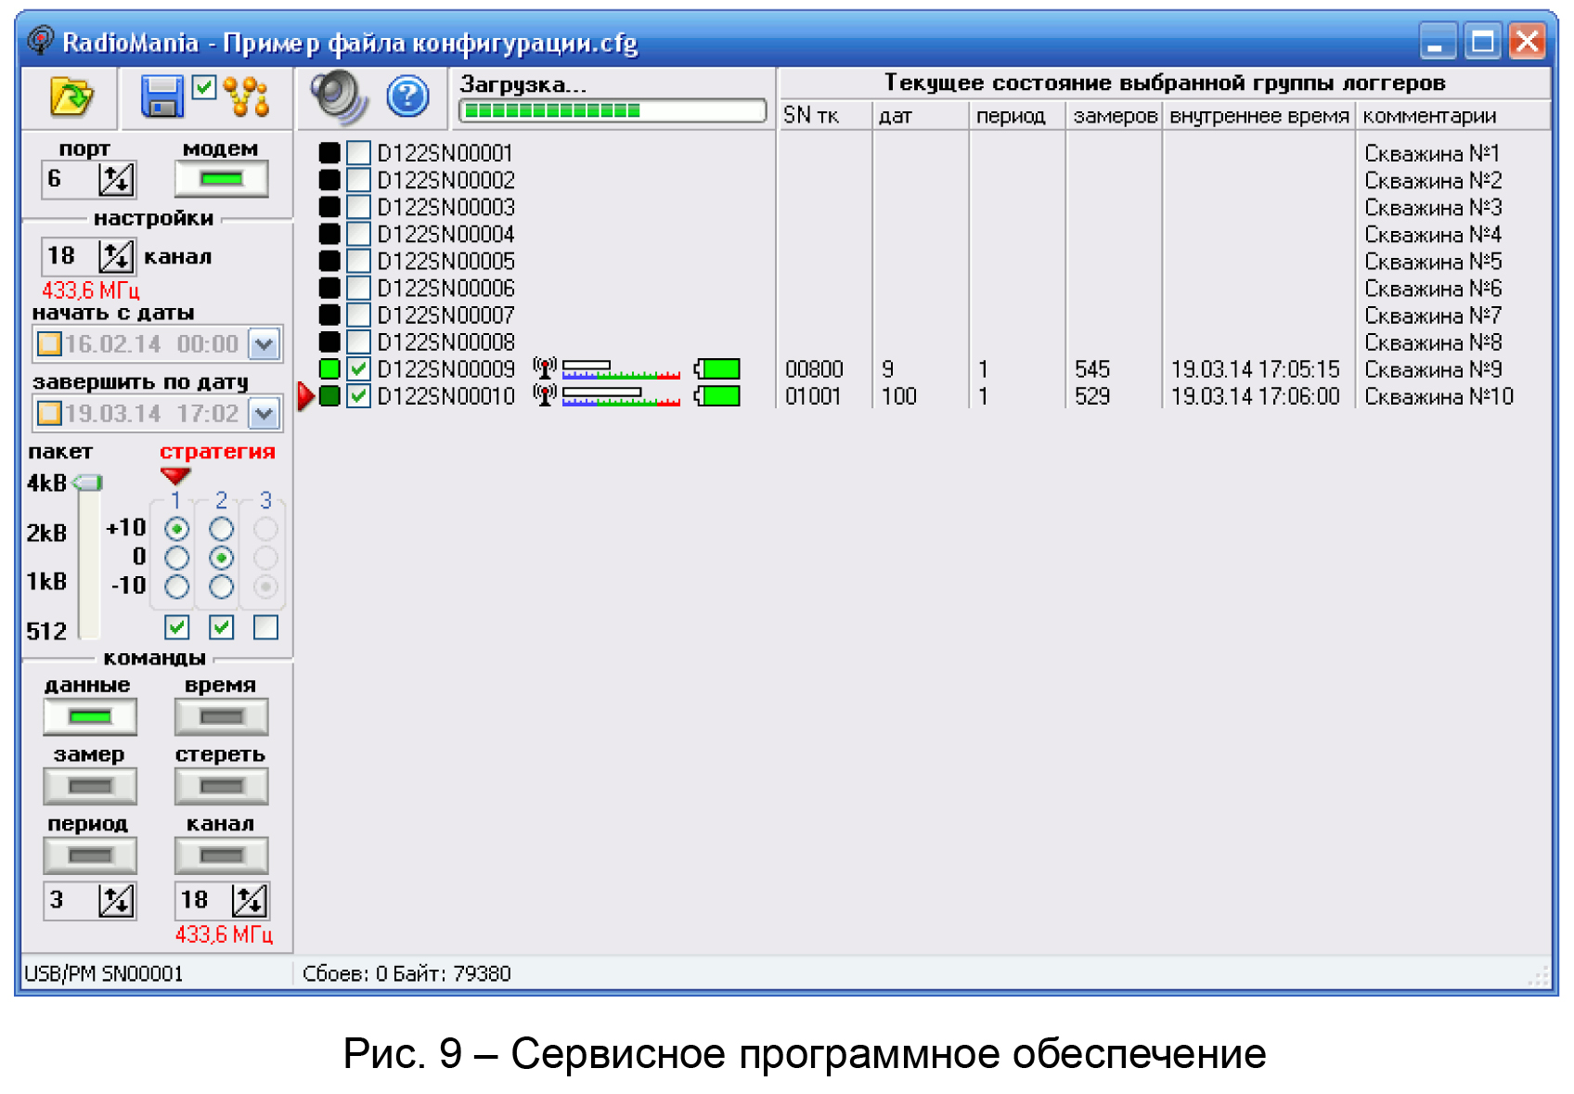The width and height of the screenshot is (1574, 1094).
Task: Check the D122SN00001 logger checkbox
Action: point(358,153)
